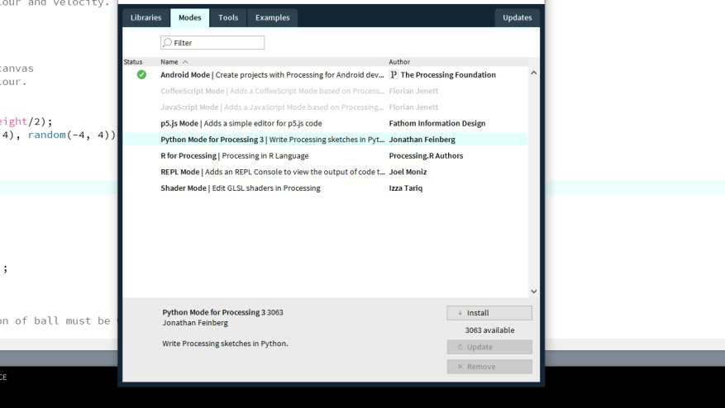
Task: Select the Modes tab
Action: click(189, 17)
